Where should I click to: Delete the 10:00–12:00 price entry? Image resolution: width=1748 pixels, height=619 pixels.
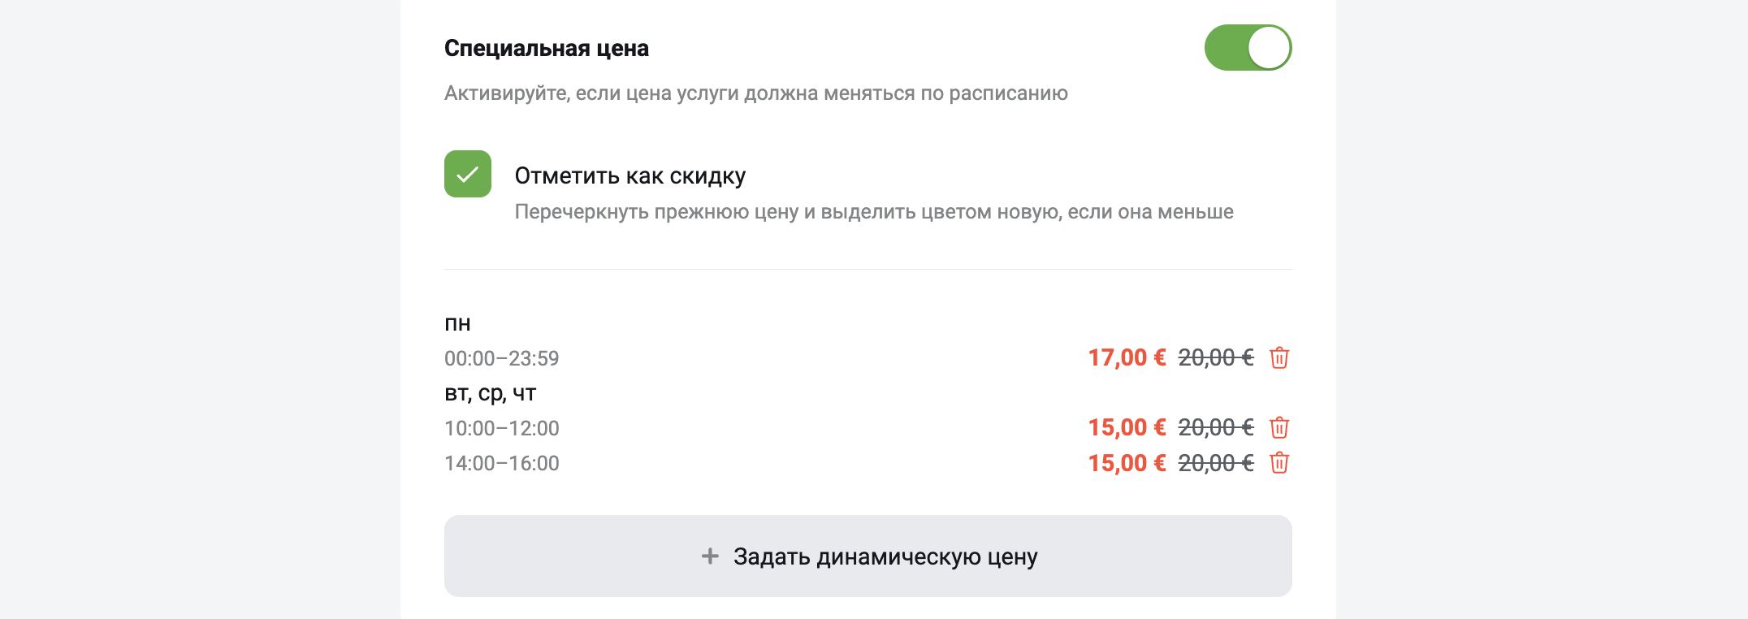pos(1279,427)
